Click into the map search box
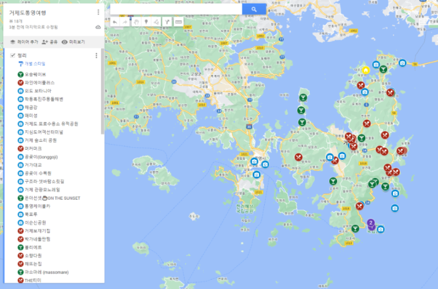Viewport: 438px width, 289px height. [x=176, y=9]
